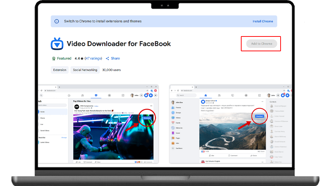
Task: Click the Video Downloader extension logo icon
Action: (57, 44)
